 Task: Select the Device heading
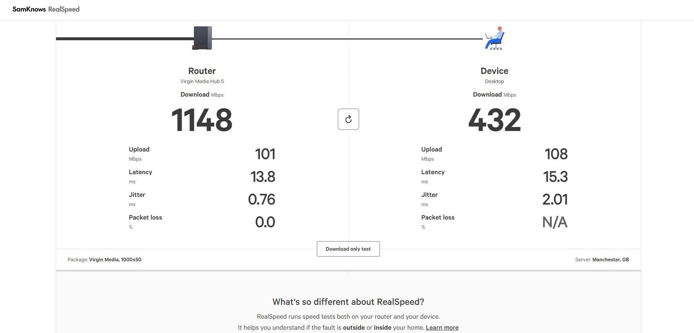tap(494, 71)
